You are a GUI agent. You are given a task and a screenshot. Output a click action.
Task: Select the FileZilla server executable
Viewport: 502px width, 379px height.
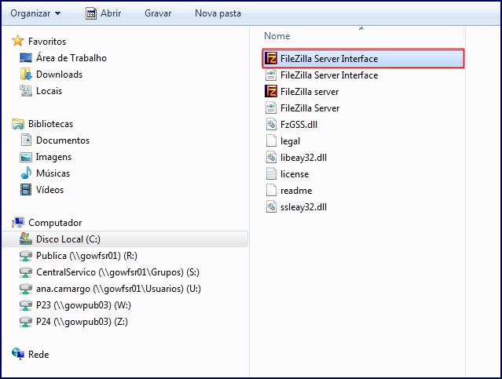[310, 92]
